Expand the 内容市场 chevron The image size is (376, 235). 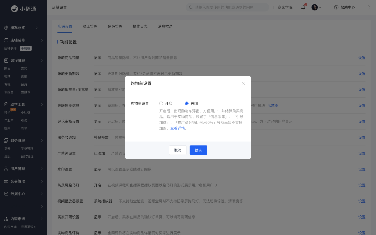42,219
